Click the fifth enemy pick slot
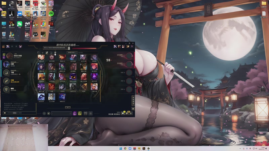Image resolution: width=269 pixels, height=151 pixels. [x=122, y=89]
